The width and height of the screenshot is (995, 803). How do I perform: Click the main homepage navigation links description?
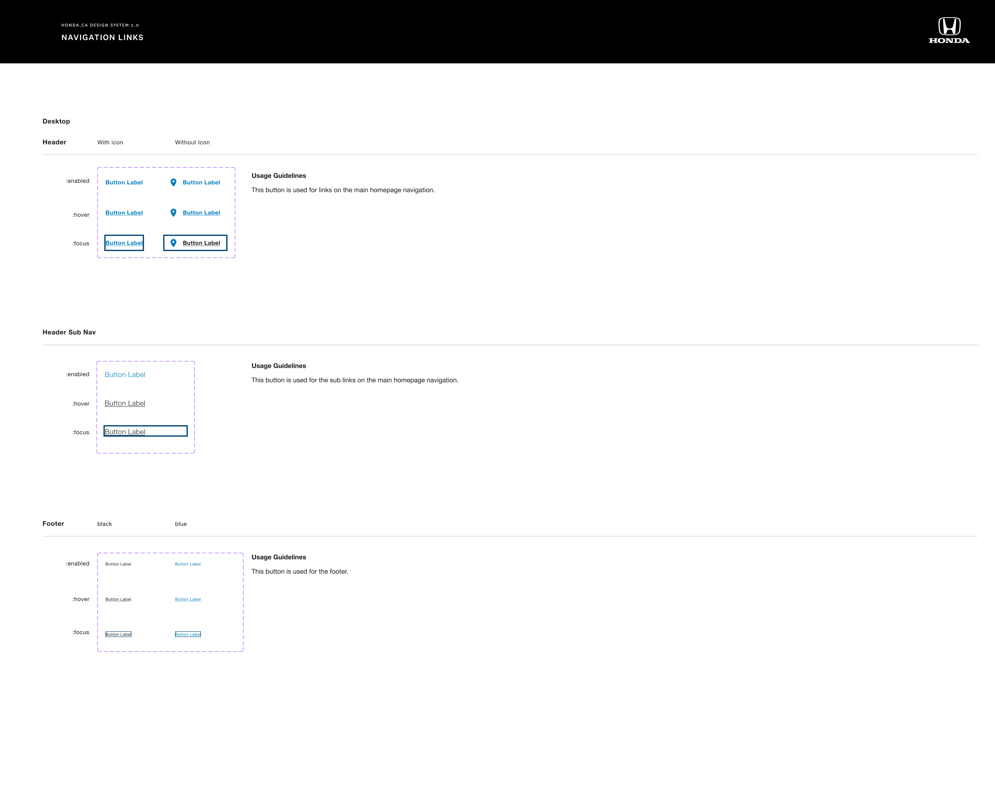(x=343, y=190)
